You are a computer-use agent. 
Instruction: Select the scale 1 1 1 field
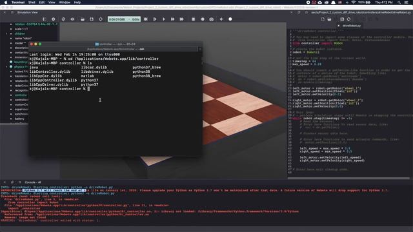[21, 29]
